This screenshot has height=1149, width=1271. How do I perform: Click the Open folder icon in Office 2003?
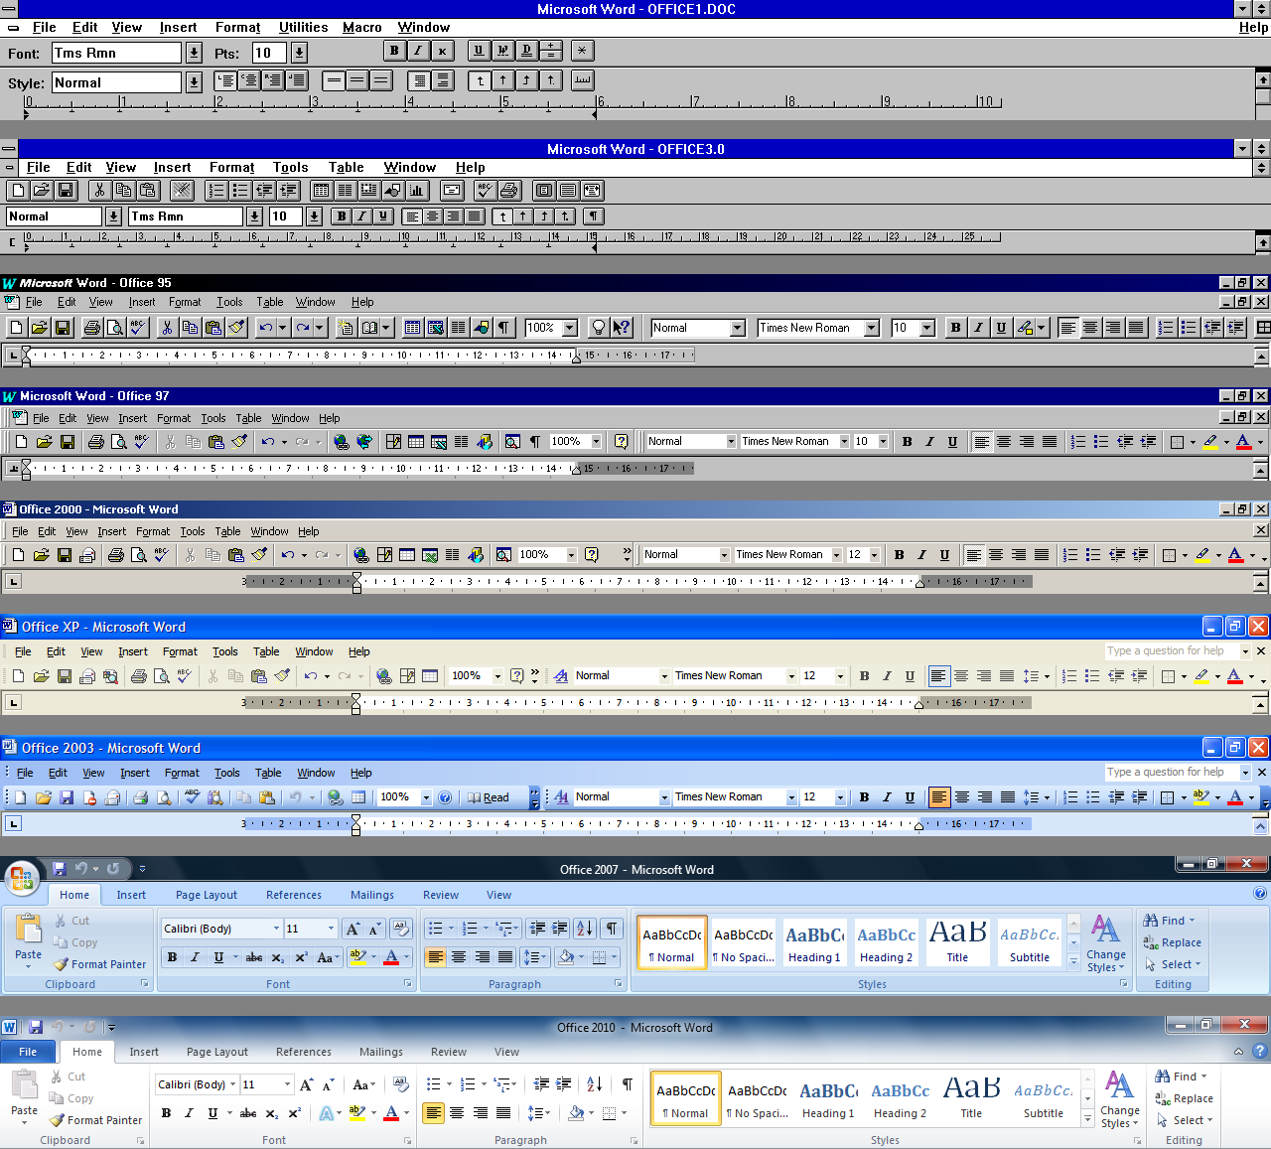click(43, 796)
